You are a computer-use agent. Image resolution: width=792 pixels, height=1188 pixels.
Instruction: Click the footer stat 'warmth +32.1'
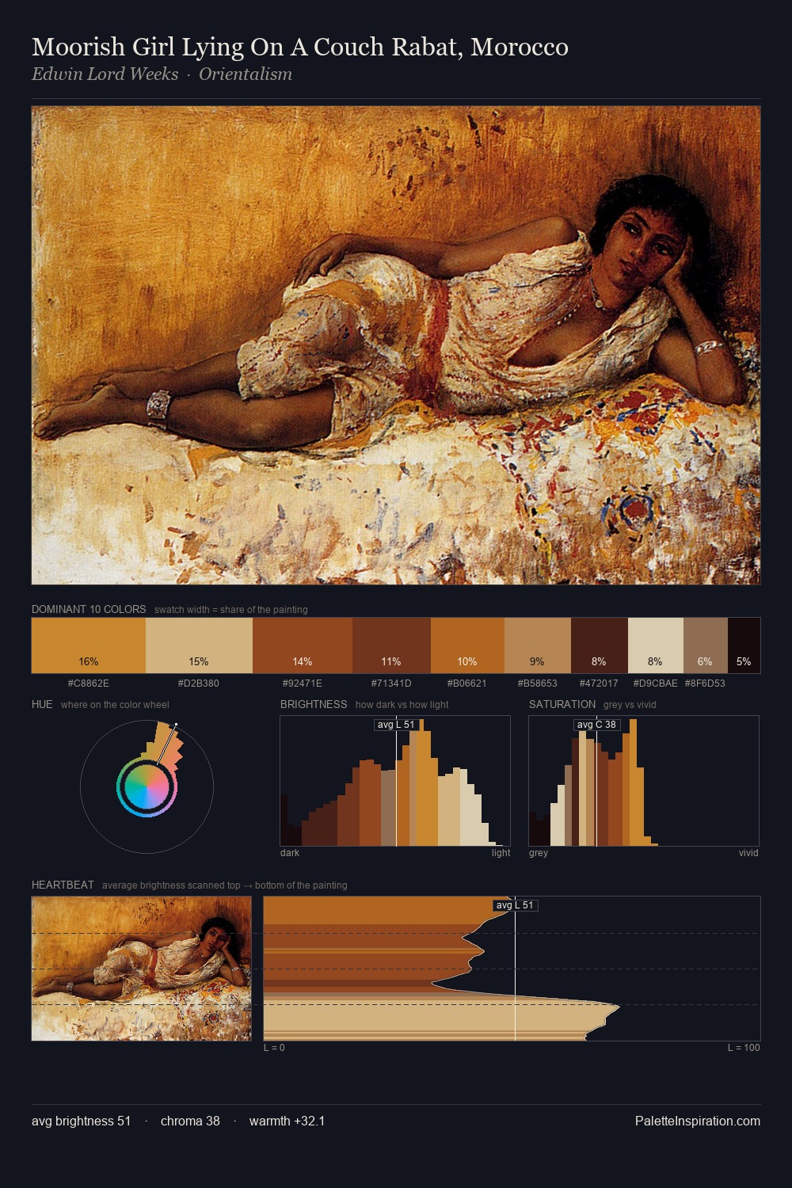287,1121
